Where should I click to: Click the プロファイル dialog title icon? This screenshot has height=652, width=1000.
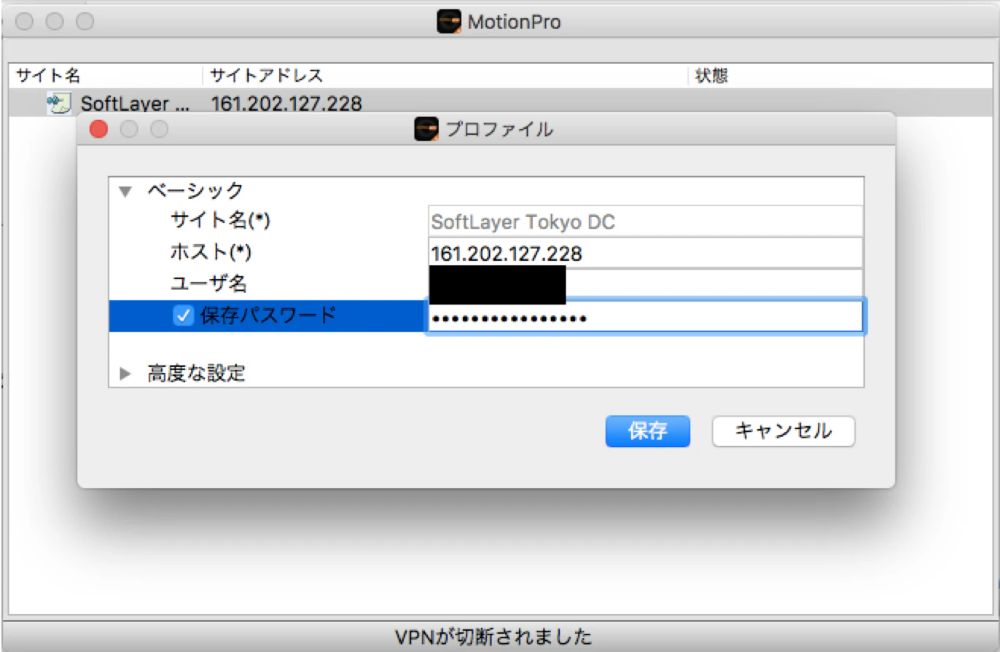(426, 129)
